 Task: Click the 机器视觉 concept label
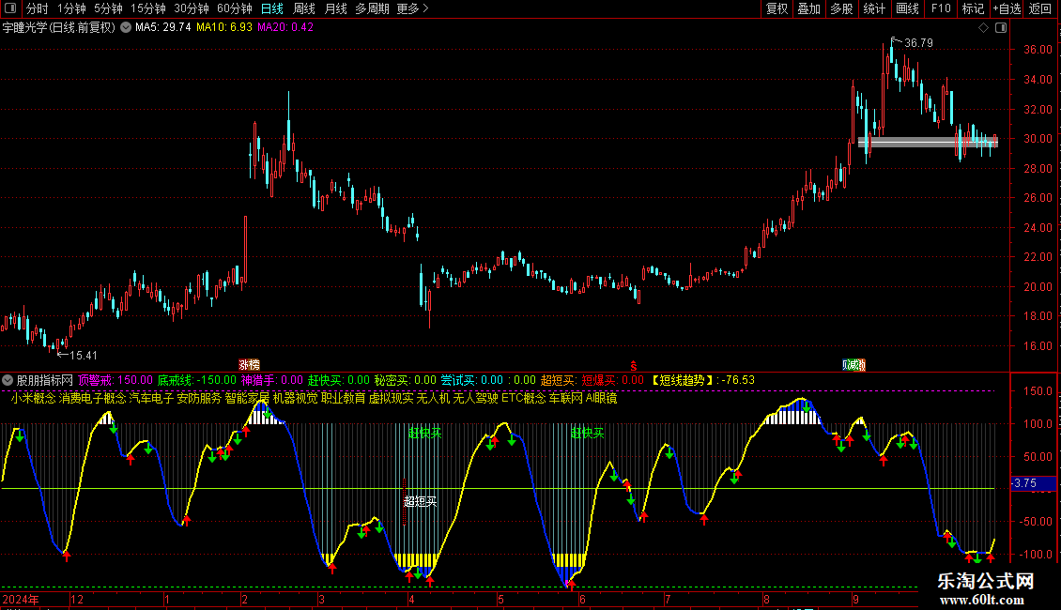click(295, 398)
